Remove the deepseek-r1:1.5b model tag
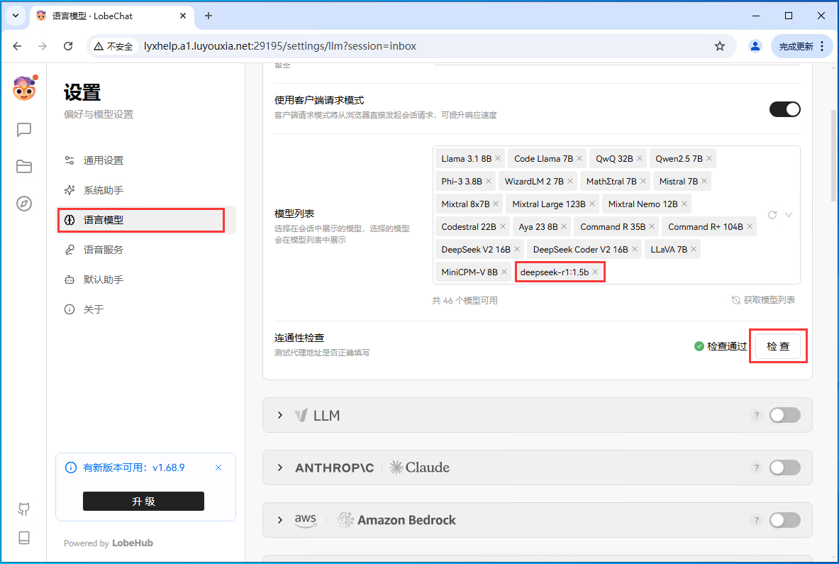The image size is (839, 564). pyautogui.click(x=595, y=272)
